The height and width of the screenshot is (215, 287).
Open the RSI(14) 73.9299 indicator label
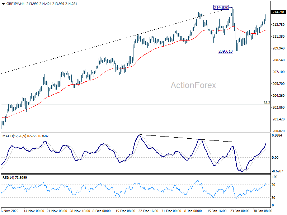[14, 177]
